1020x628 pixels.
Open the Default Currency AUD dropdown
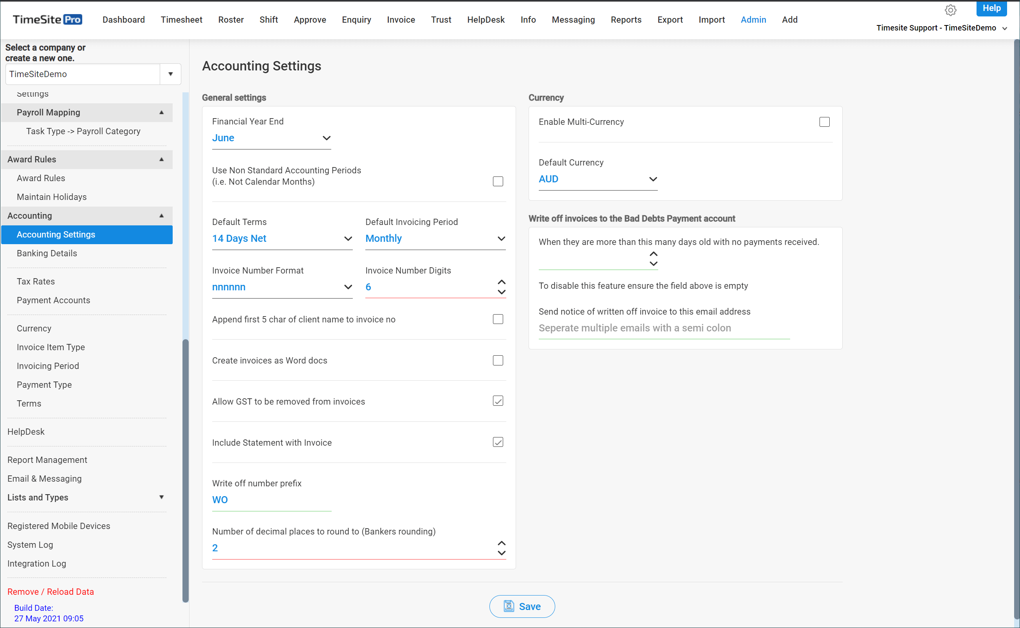[x=598, y=180]
